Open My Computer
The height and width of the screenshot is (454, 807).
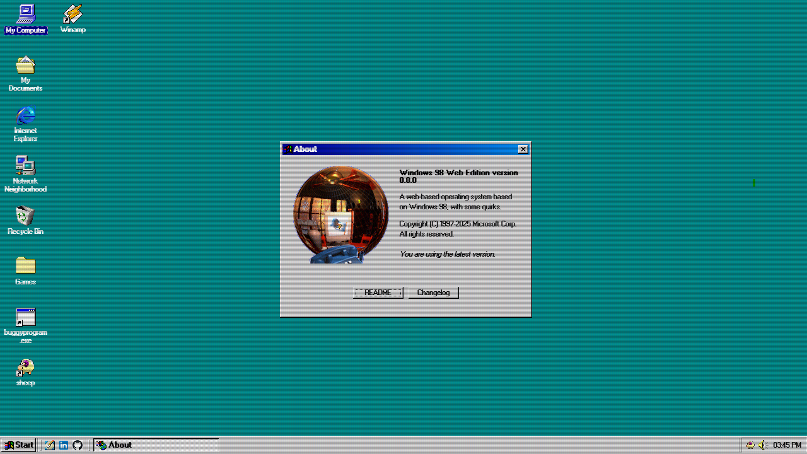(x=25, y=14)
